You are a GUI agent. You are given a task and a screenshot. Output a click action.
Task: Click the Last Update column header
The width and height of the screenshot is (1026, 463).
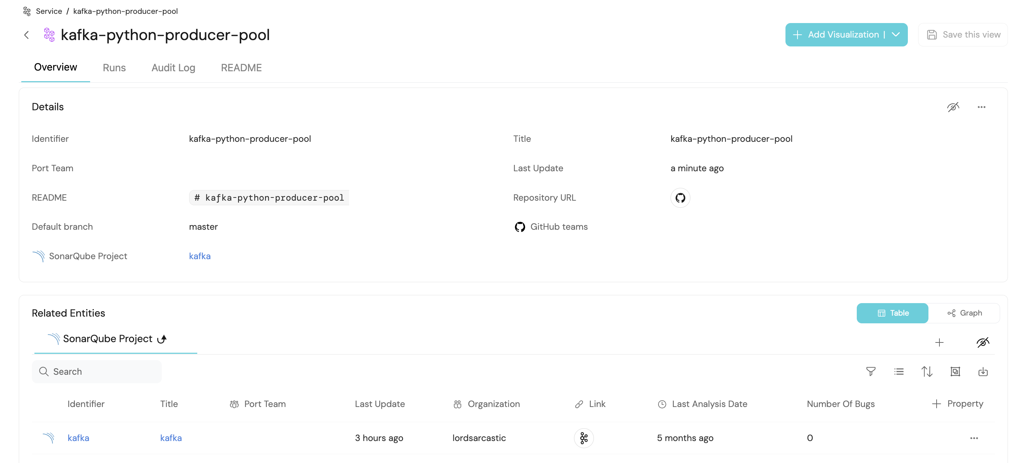[380, 404]
